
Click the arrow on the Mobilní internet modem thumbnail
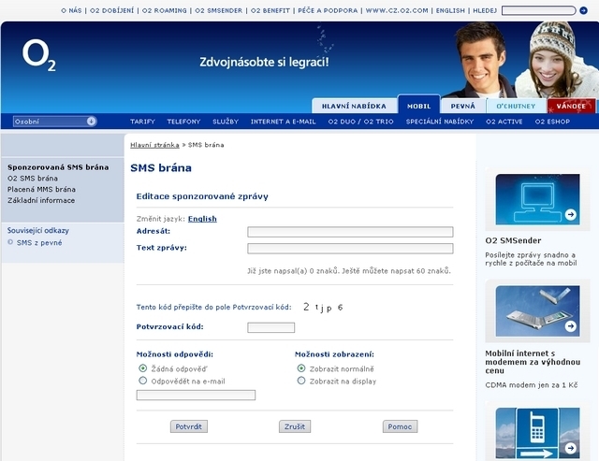[x=570, y=326]
